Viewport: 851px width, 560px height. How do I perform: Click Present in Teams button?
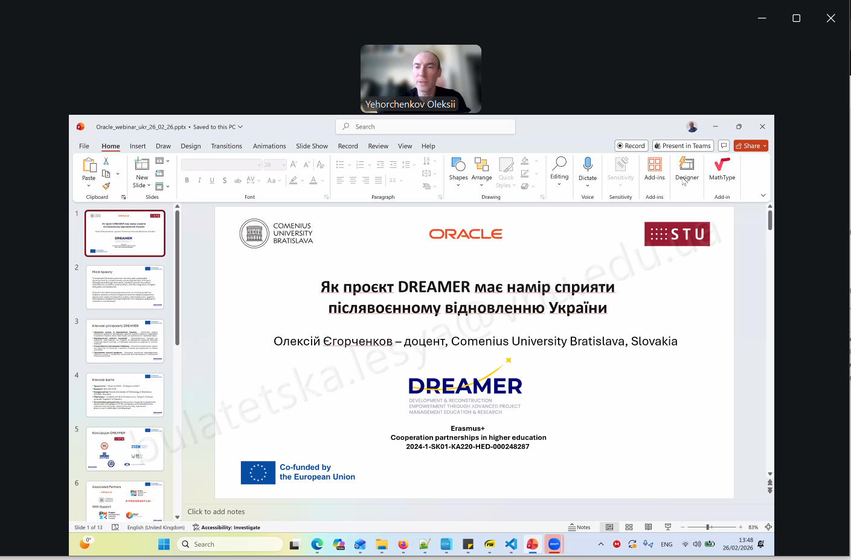click(x=682, y=146)
